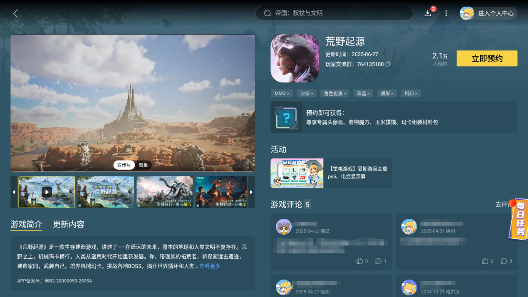Viewport: 528px width, 297px height.
Task: Go back using the arrow icon
Action: pos(16,13)
